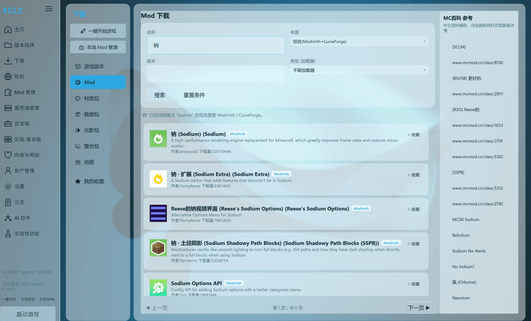The width and height of the screenshot is (531, 321).
Task: Click the 数据包 box icon
Action: coord(78,114)
